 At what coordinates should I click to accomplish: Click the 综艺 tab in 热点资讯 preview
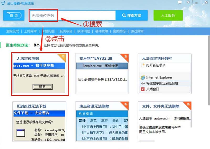pos(93,120)
